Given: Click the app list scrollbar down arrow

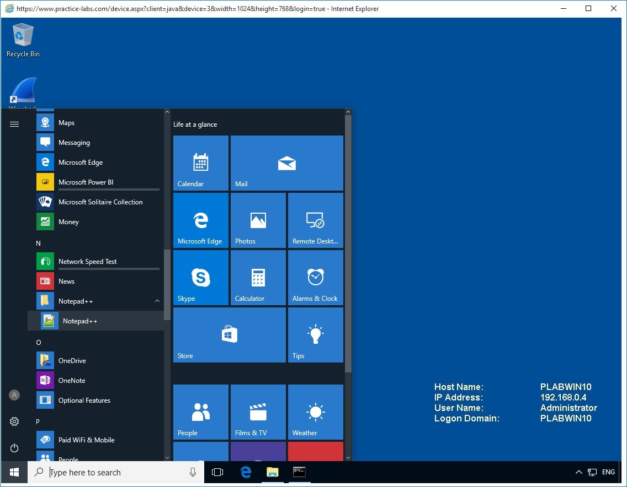Looking at the screenshot, I should pos(167,457).
